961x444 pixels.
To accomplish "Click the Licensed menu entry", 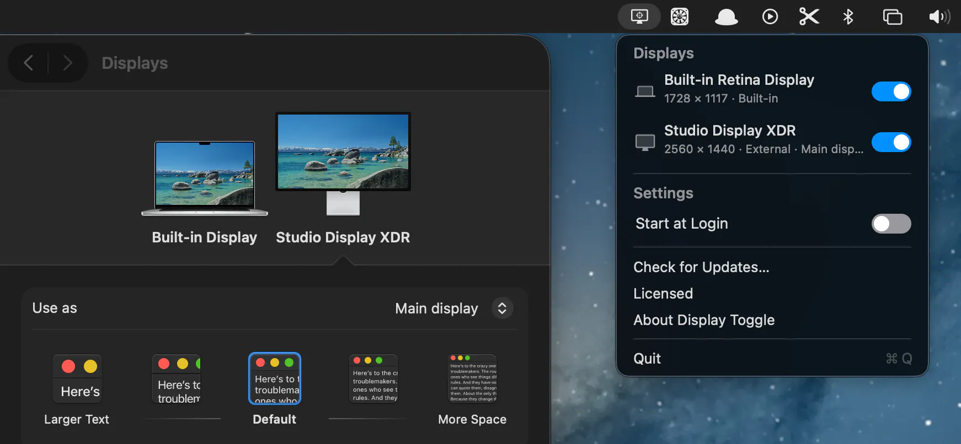I will click(x=663, y=294).
